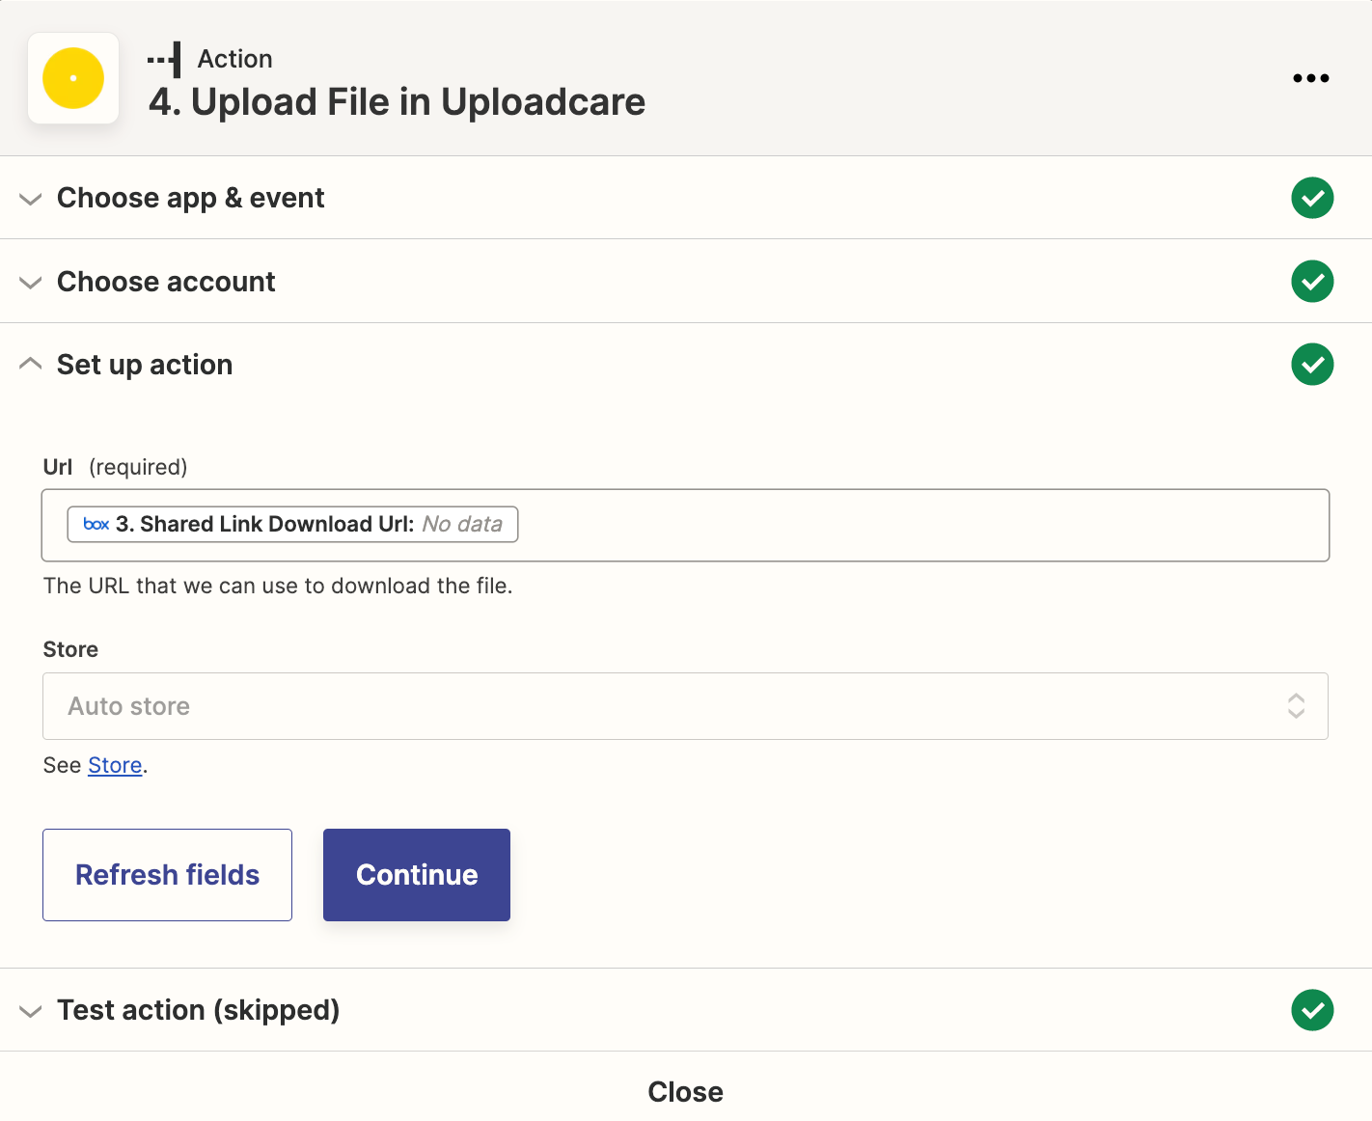The image size is (1372, 1121).
Task: Click the step title Upload File in Uploadcare
Action: coord(397,102)
